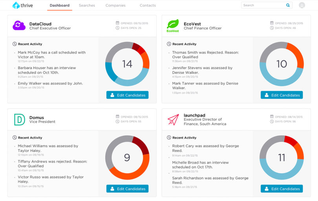
Task: Click Edit Candidates on EcoVest card
Action: point(282,95)
